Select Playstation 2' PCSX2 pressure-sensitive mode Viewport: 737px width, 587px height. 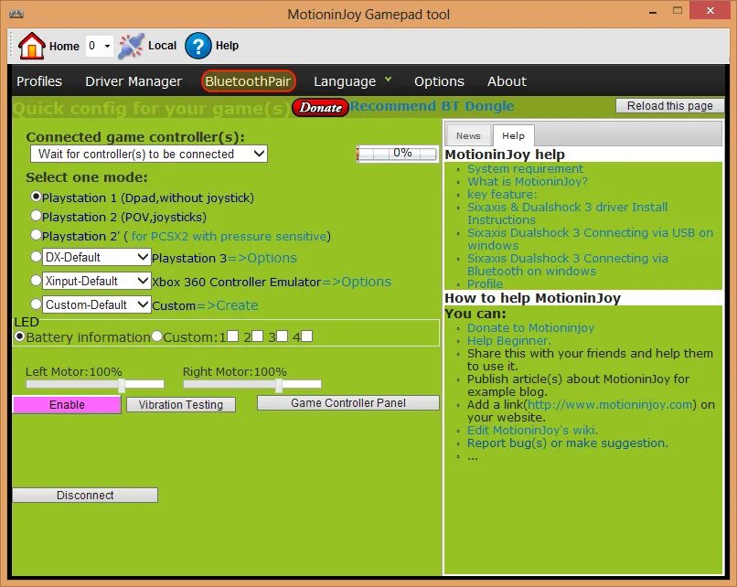tap(36, 234)
